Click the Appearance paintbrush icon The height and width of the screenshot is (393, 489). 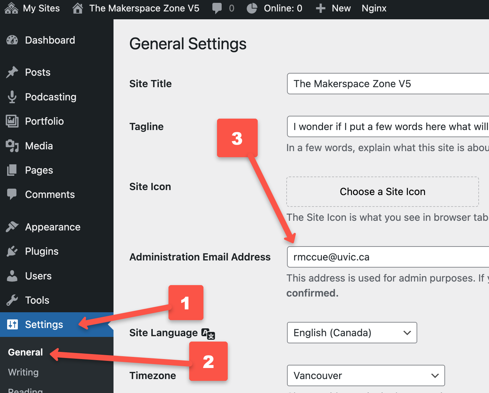point(12,227)
